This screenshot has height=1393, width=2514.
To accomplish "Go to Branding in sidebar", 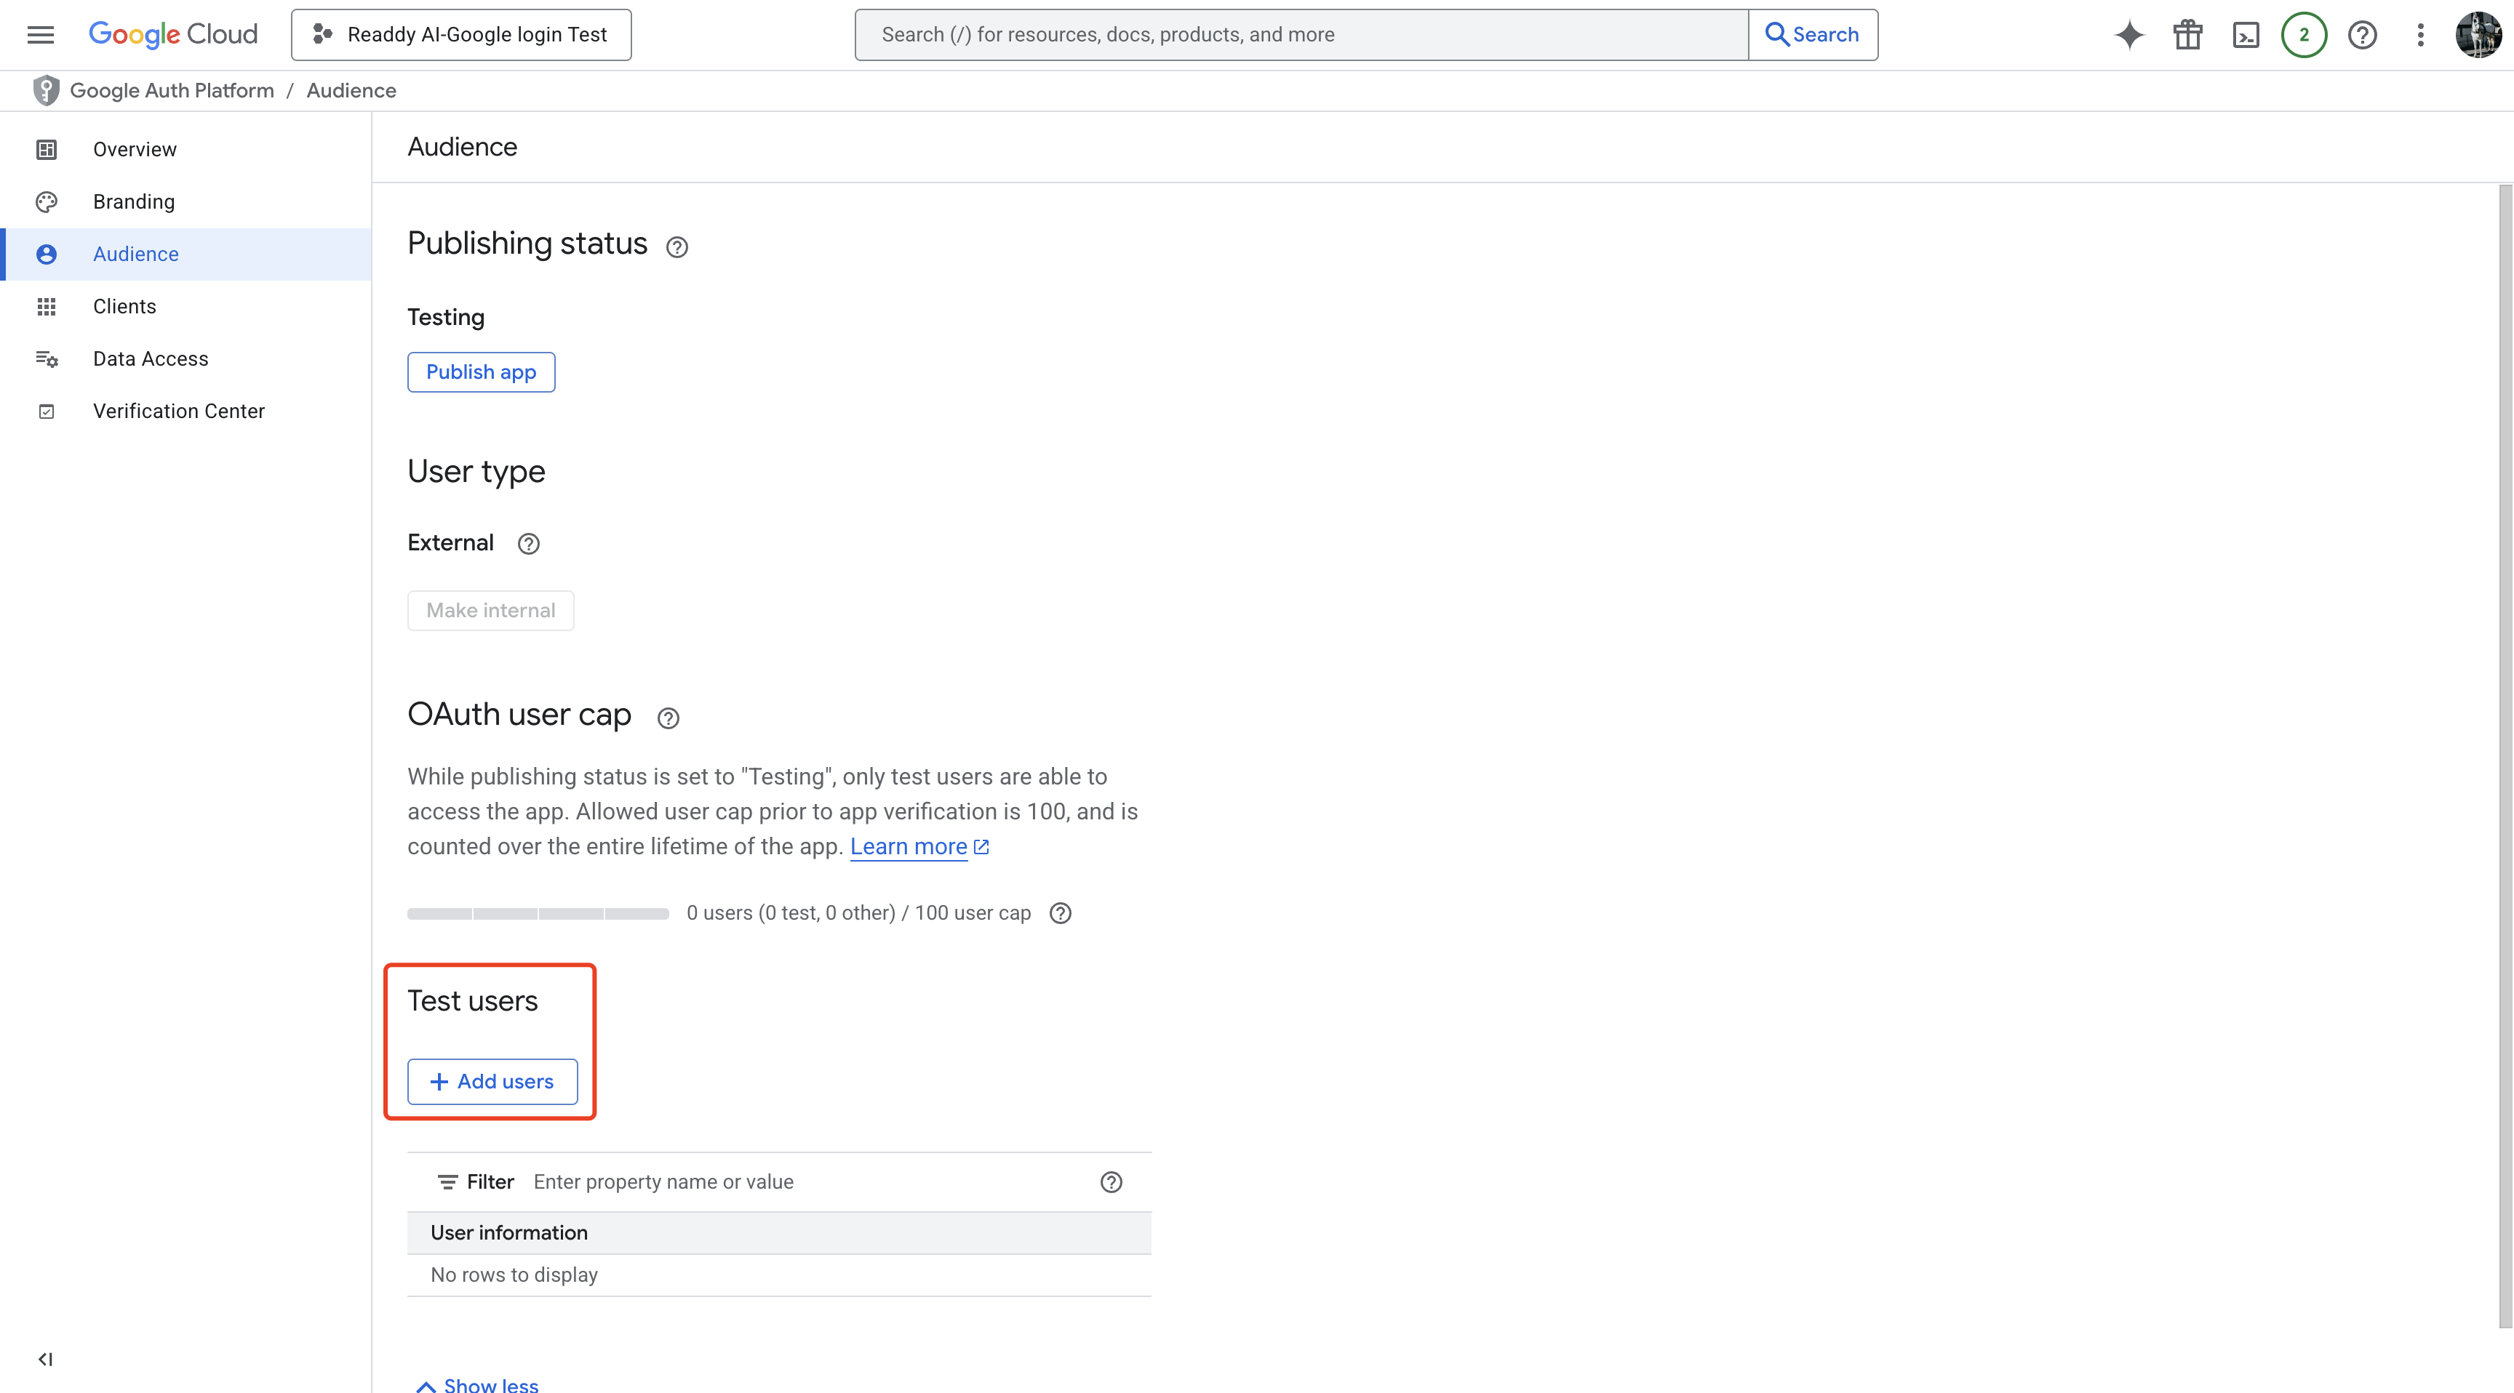I will pos(134,202).
